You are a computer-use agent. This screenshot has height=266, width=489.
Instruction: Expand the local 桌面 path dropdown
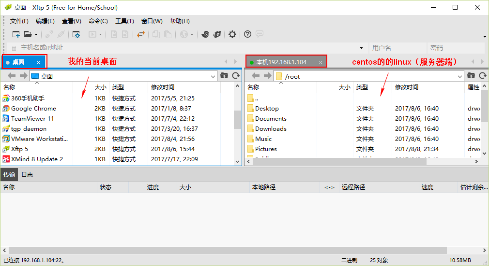[x=213, y=76]
